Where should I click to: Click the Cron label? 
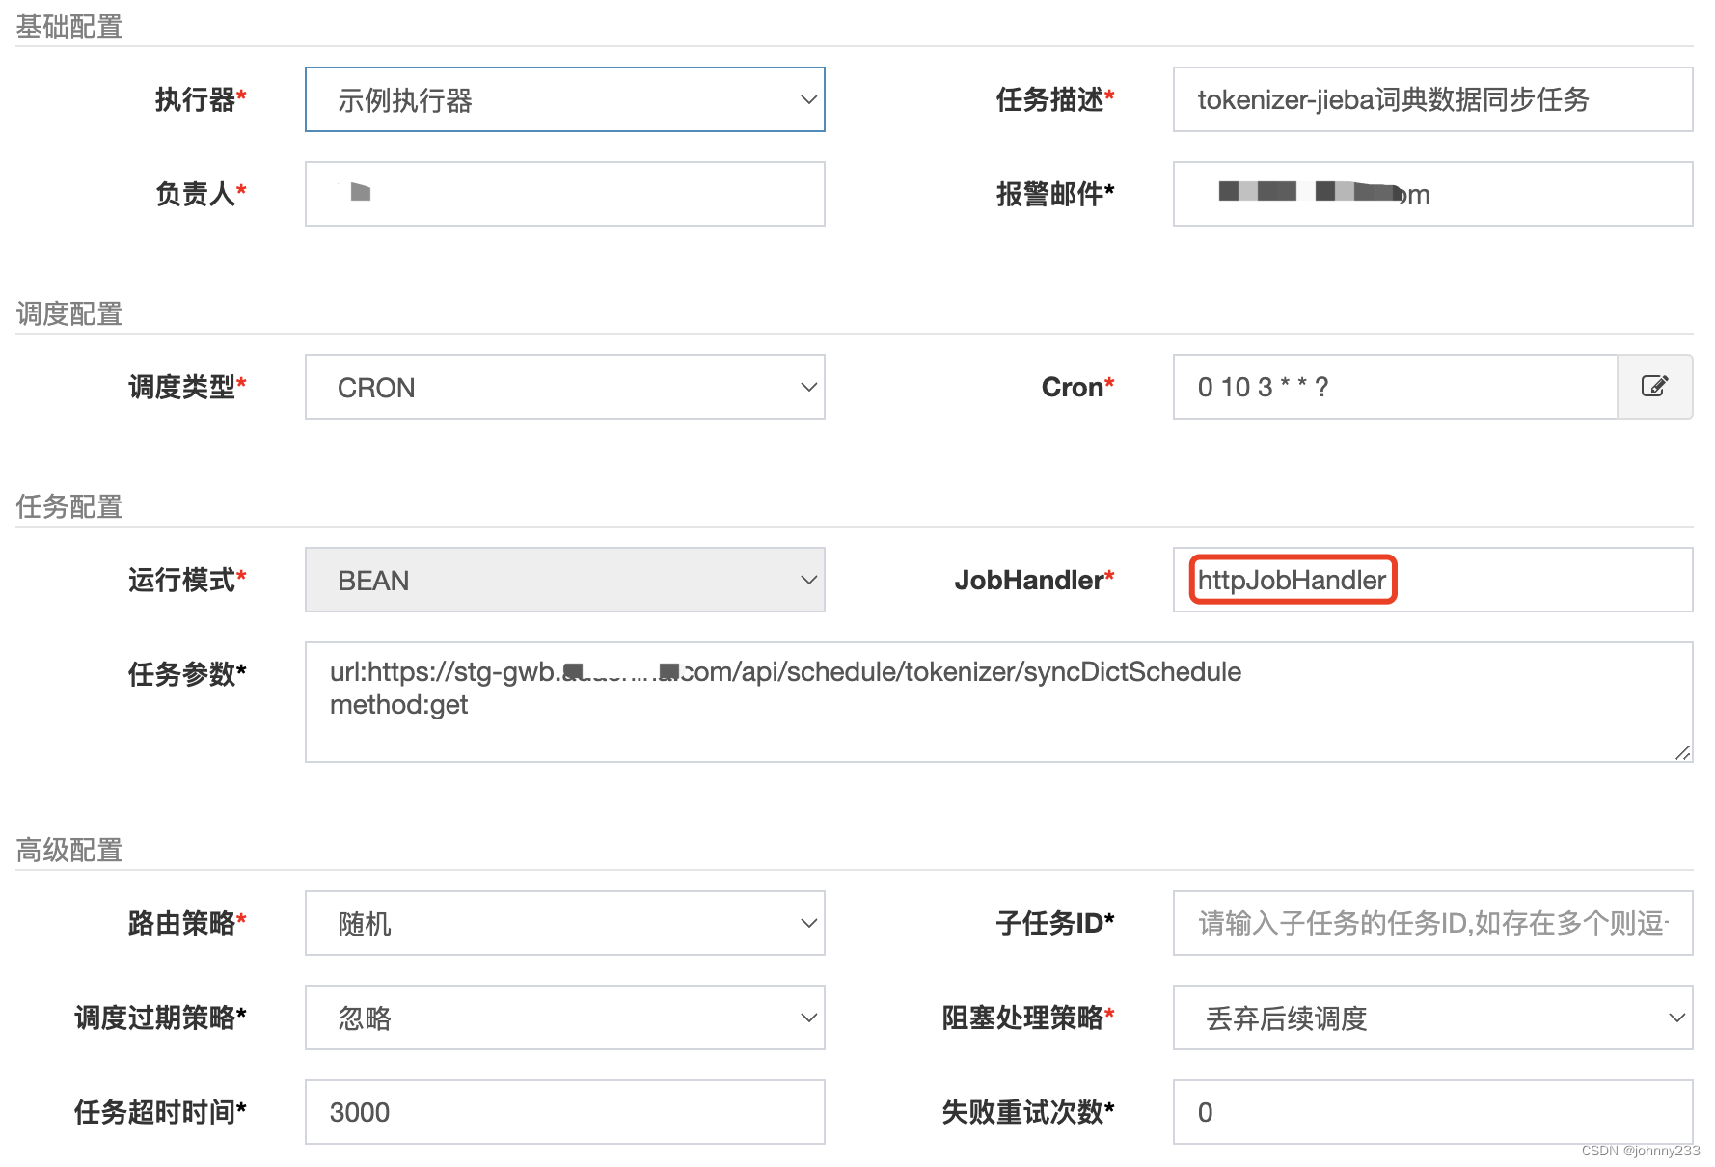click(1077, 387)
